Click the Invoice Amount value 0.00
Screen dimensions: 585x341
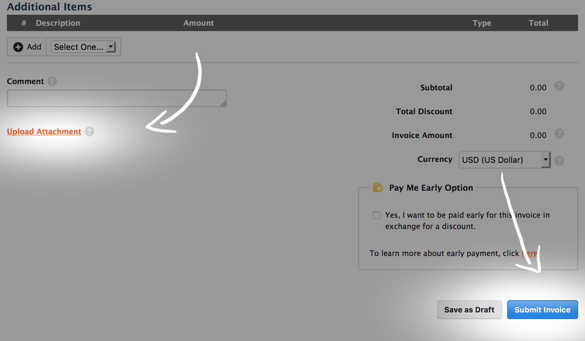click(x=538, y=135)
